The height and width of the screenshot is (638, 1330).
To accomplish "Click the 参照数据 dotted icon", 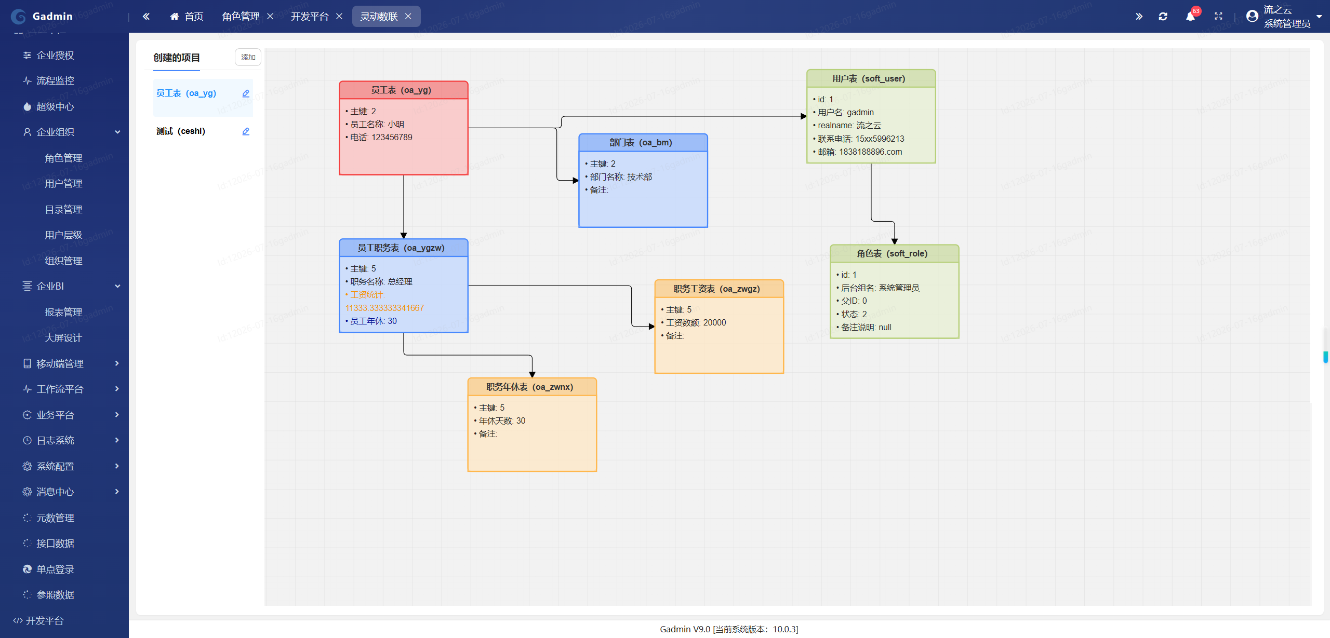I will point(27,594).
